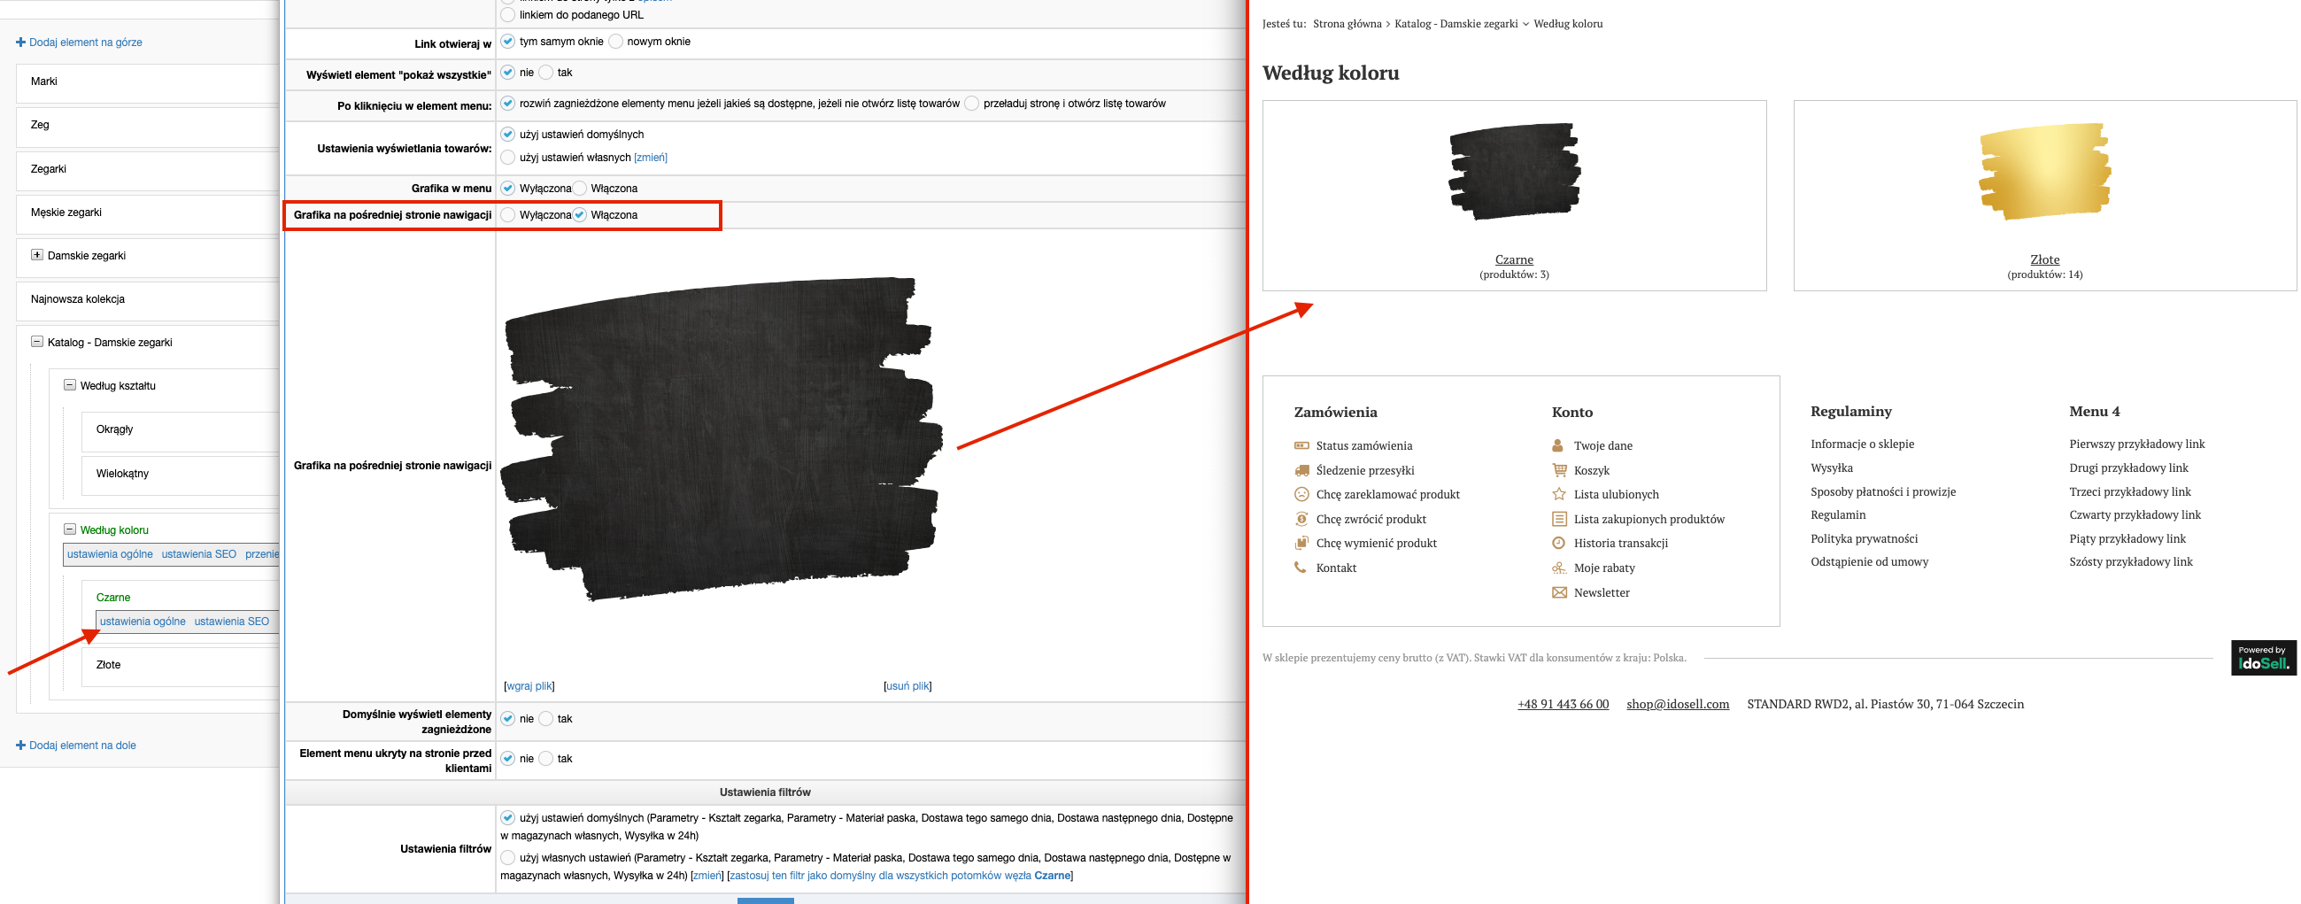The image size is (2301, 904).
Task: Collapse the Według koloru node
Action: pos(70,529)
